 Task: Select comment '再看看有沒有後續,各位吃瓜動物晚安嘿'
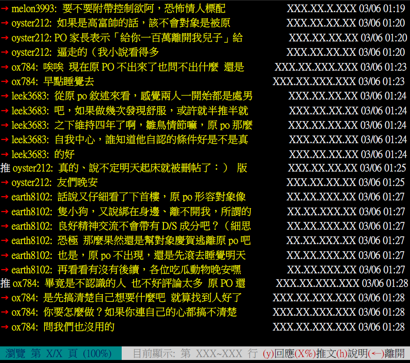pos(149,270)
